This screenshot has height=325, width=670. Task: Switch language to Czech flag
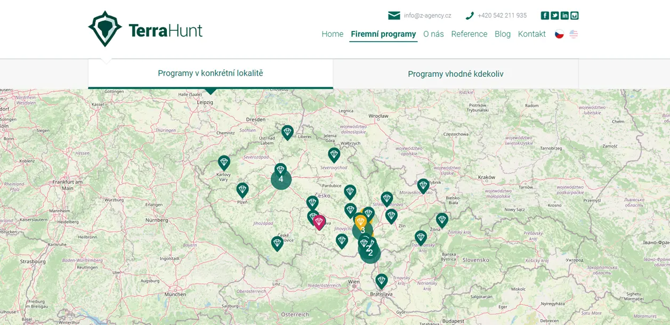pyautogui.click(x=559, y=34)
